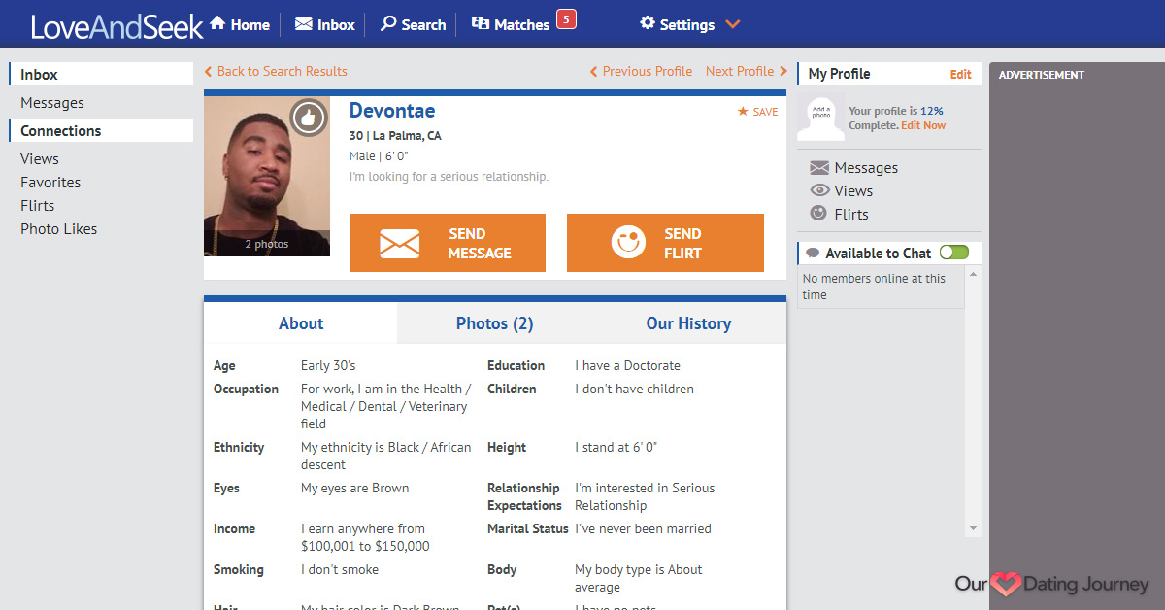Open the Photos (2) tab
Image resolution: width=1165 pixels, height=610 pixels.
[494, 323]
